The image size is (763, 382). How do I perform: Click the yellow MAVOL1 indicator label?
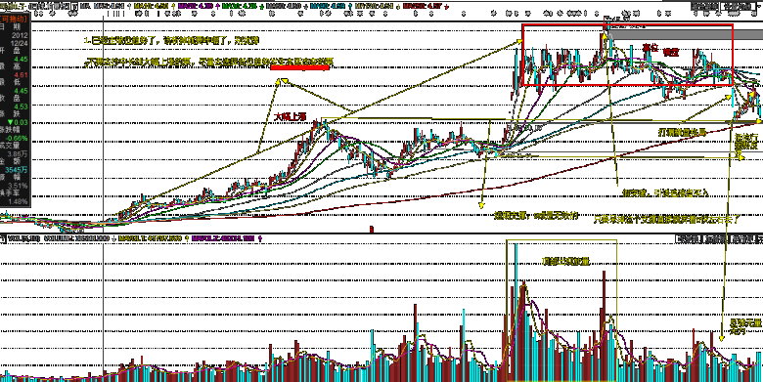coord(150,238)
